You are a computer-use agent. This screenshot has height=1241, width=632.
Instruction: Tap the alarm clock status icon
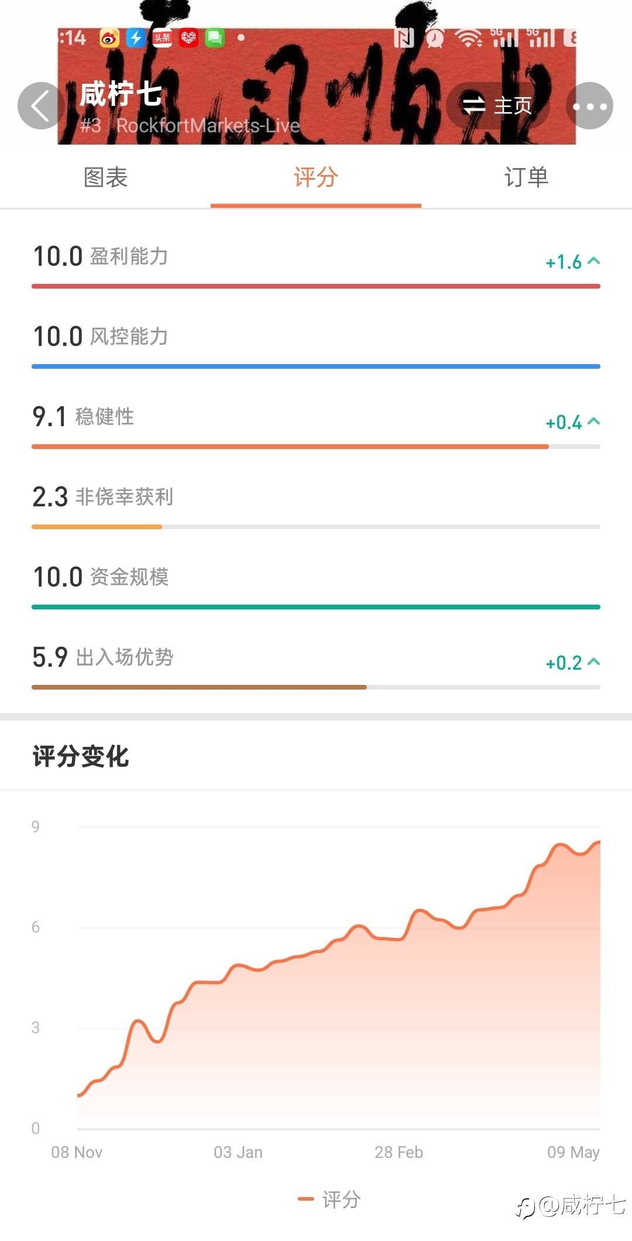435,38
